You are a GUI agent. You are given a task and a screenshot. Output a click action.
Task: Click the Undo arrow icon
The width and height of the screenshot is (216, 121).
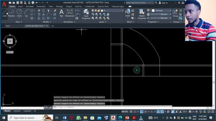(x=37, y=3)
